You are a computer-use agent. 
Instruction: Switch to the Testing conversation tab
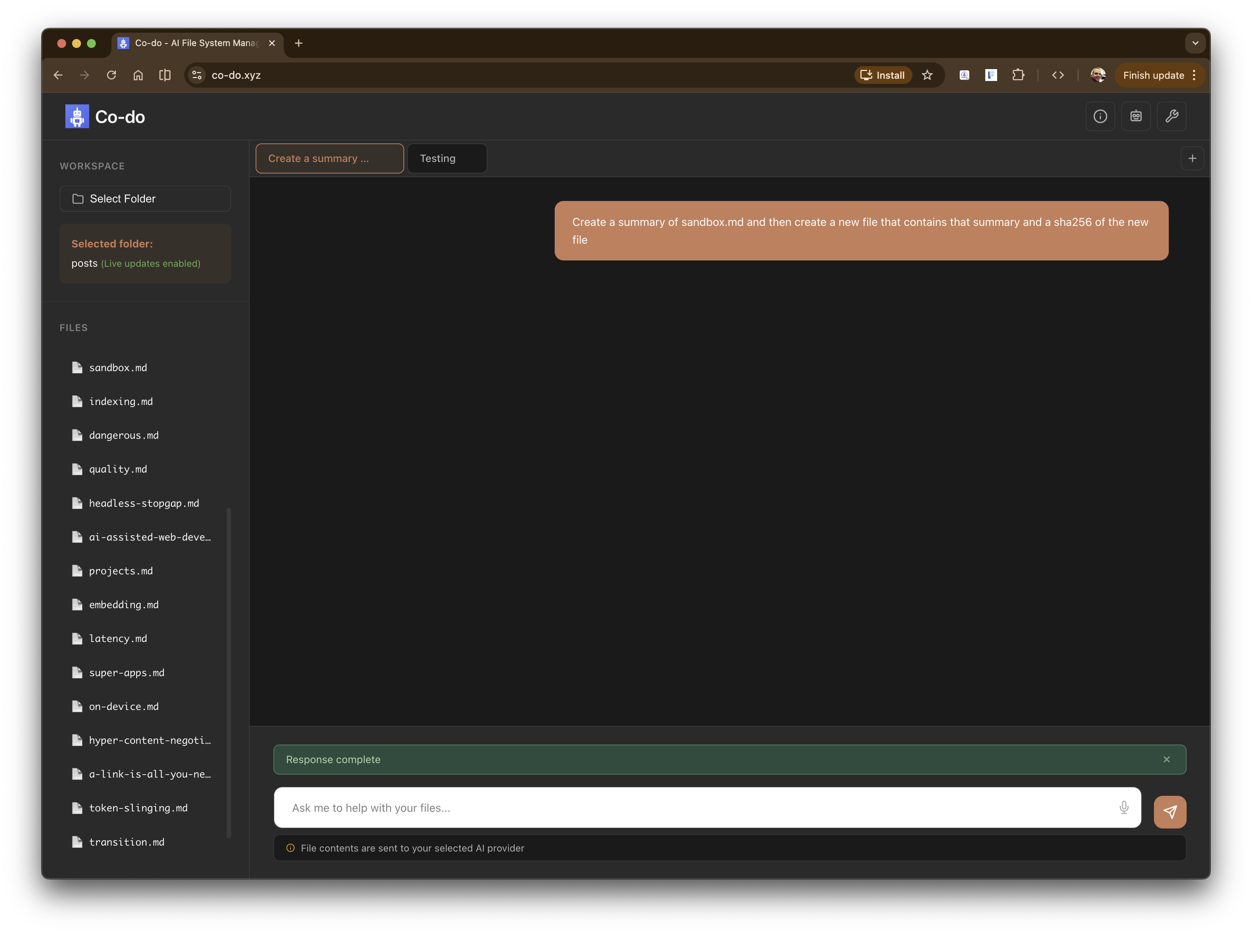tap(447, 158)
